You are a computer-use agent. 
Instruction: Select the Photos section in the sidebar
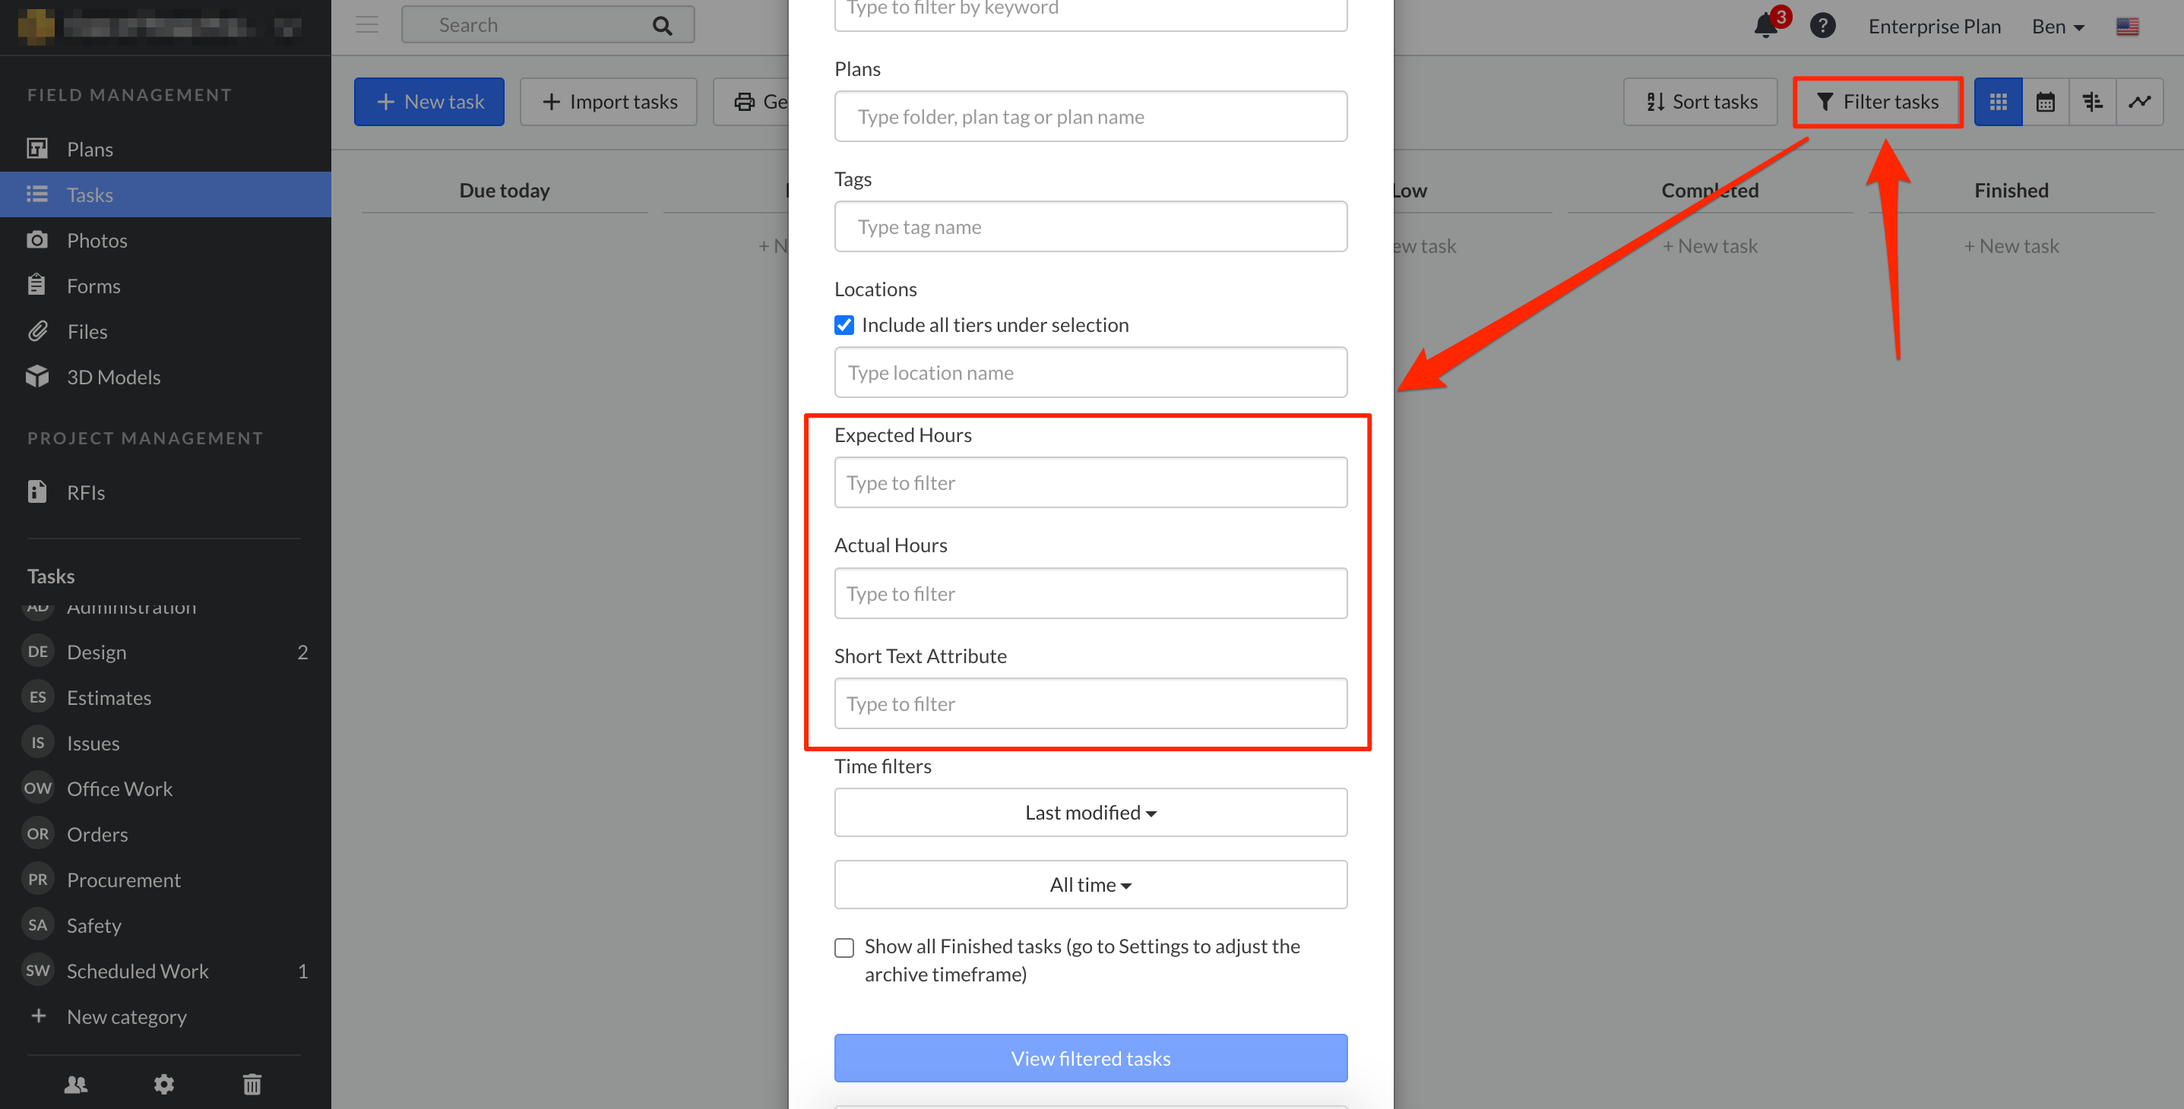(97, 240)
